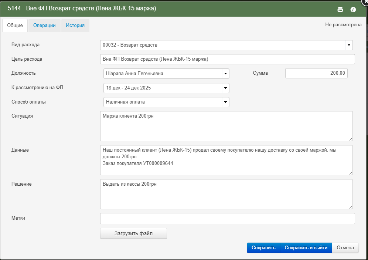Focus the Данные text area
The image size is (368, 260).
point(226,160)
